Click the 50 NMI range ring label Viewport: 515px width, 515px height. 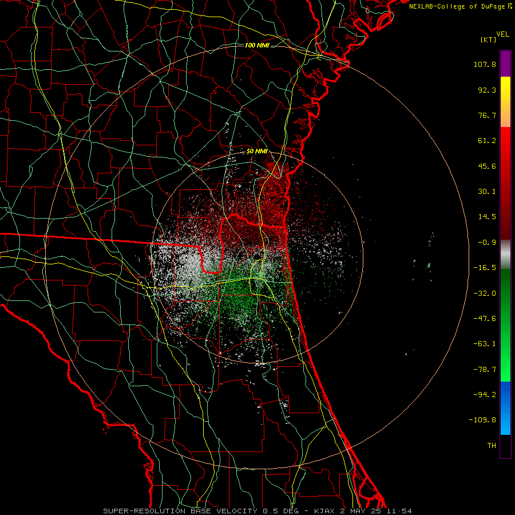click(257, 152)
